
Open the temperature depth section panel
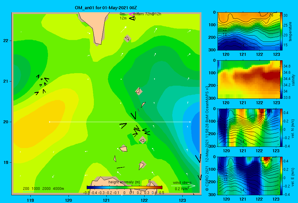click(x=249, y=31)
